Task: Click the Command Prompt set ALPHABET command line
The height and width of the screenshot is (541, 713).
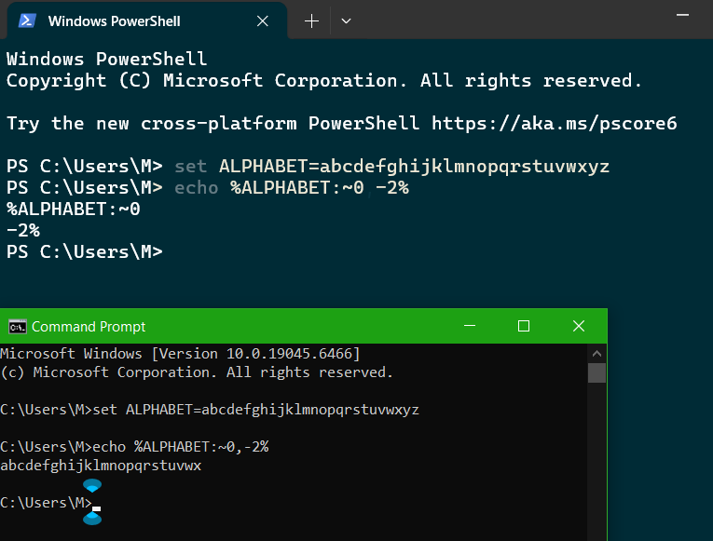Action: pos(210,410)
